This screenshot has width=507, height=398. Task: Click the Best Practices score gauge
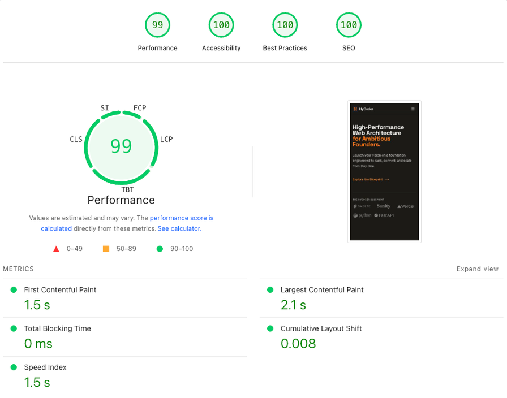click(285, 25)
